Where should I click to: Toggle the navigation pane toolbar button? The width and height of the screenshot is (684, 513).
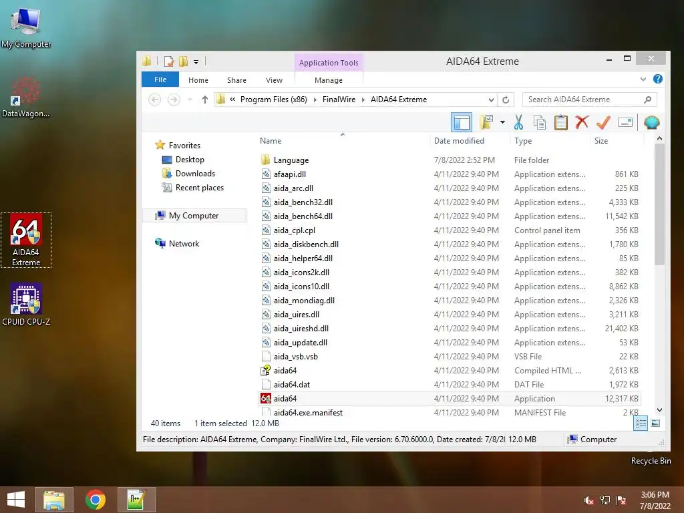(x=461, y=123)
